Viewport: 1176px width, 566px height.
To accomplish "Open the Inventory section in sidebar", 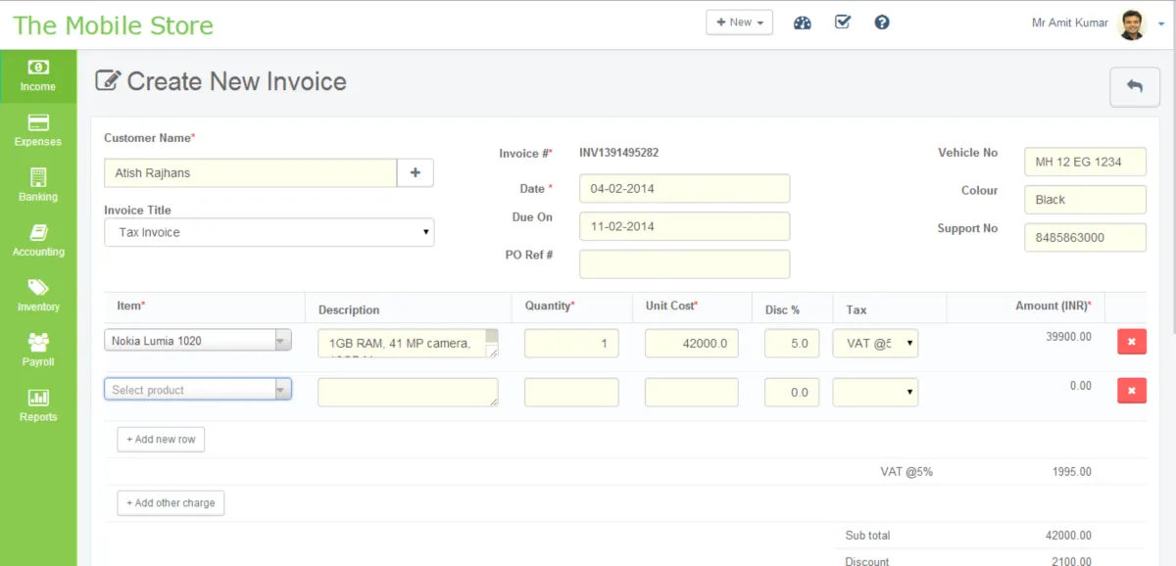I will click(x=38, y=295).
